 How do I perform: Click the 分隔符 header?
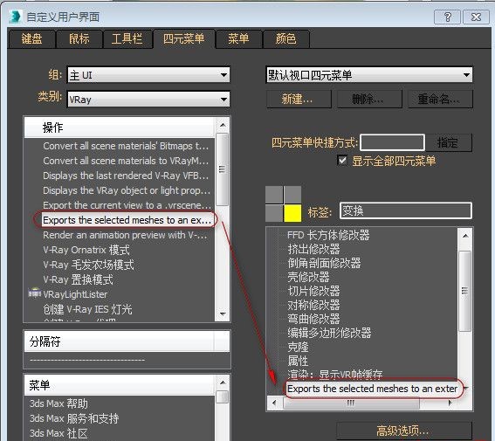click(x=127, y=341)
